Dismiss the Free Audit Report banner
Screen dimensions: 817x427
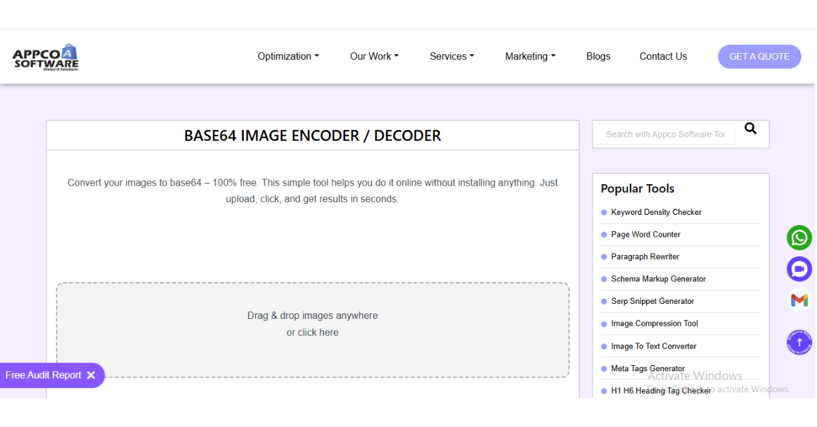[92, 375]
